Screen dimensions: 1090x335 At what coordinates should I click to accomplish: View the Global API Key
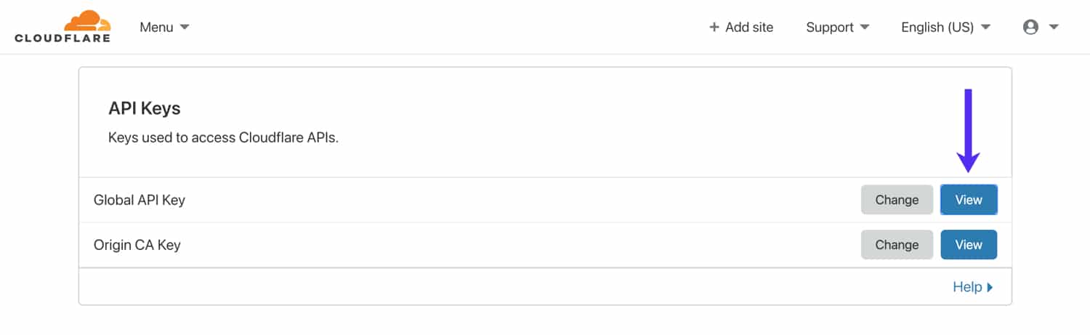coord(969,200)
